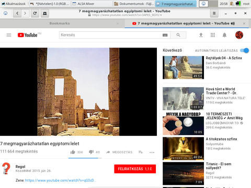Switch to the second workspace in the pager
Viewport: 251px width, 188px height.
213,4
